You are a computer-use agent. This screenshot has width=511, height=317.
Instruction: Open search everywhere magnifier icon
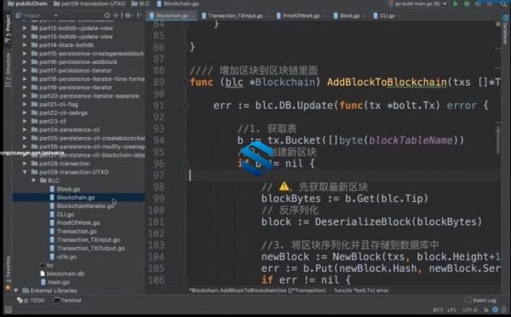click(x=505, y=4)
